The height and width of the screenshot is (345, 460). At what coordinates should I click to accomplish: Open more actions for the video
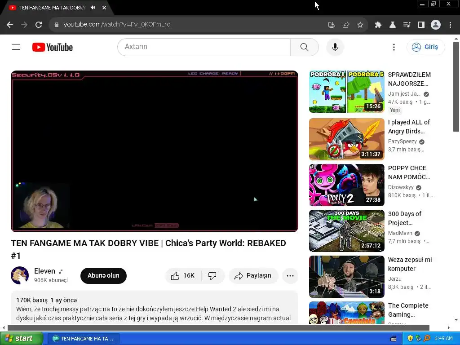click(290, 275)
